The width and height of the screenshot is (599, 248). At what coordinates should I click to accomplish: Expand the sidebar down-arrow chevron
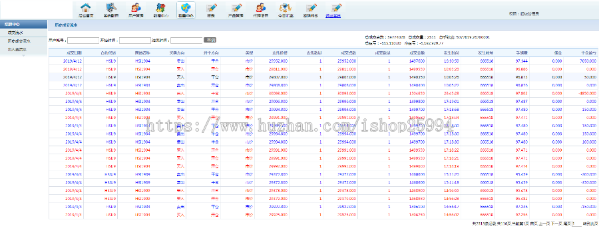click(24, 56)
